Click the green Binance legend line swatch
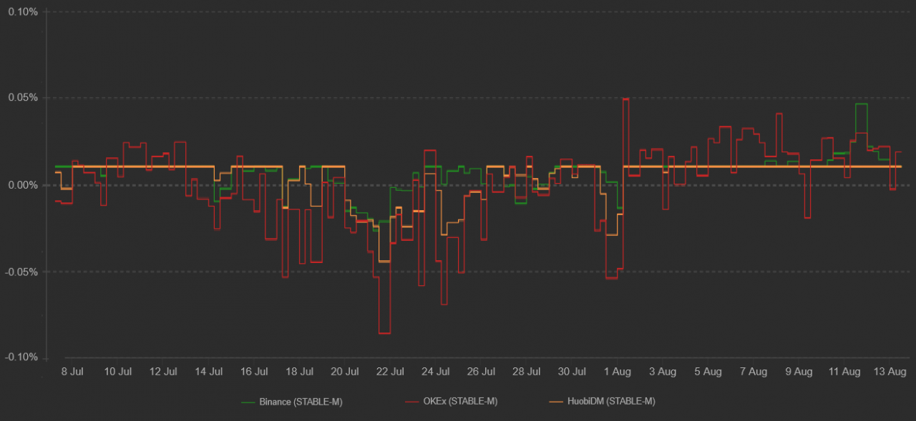Image resolution: width=916 pixels, height=421 pixels. tap(248, 402)
